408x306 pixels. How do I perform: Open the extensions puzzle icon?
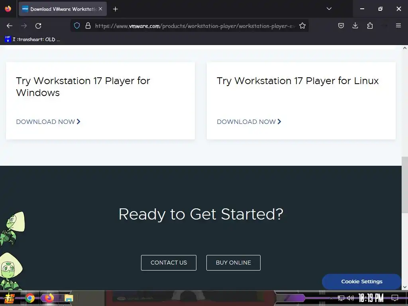(370, 25)
